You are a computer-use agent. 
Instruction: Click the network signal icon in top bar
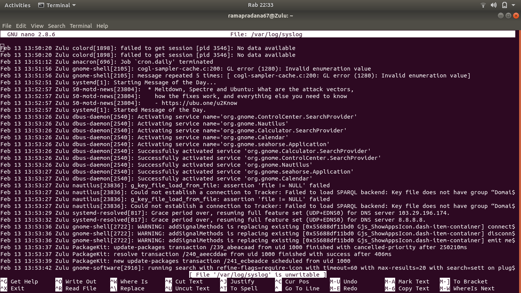click(483, 5)
